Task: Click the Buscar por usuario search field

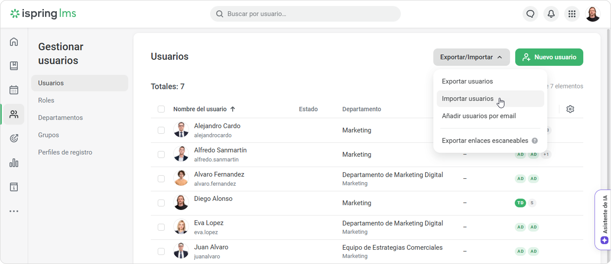Action: pyautogui.click(x=305, y=14)
